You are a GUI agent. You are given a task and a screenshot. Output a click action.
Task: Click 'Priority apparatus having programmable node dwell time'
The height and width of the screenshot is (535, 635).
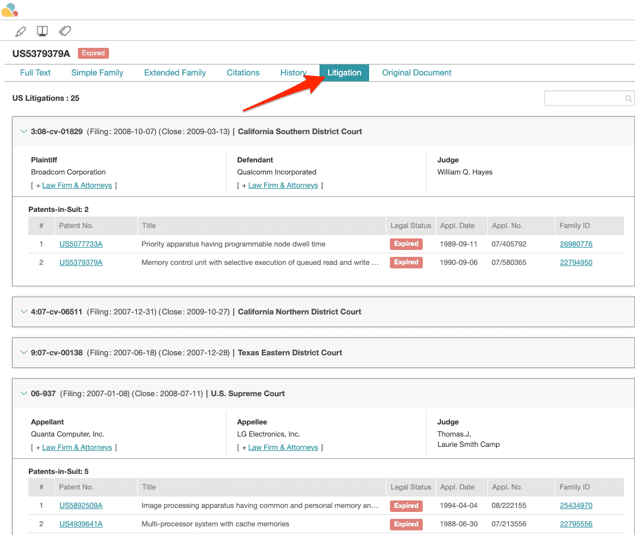tap(233, 244)
